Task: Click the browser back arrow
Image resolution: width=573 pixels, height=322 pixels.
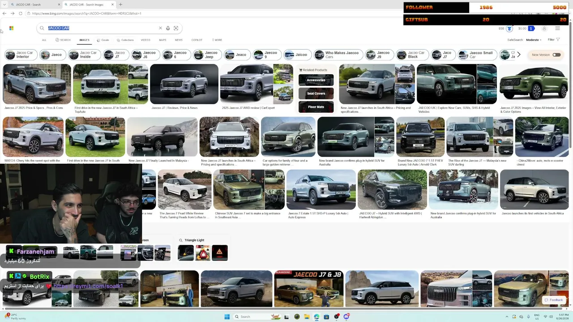Action: [x=4, y=13]
